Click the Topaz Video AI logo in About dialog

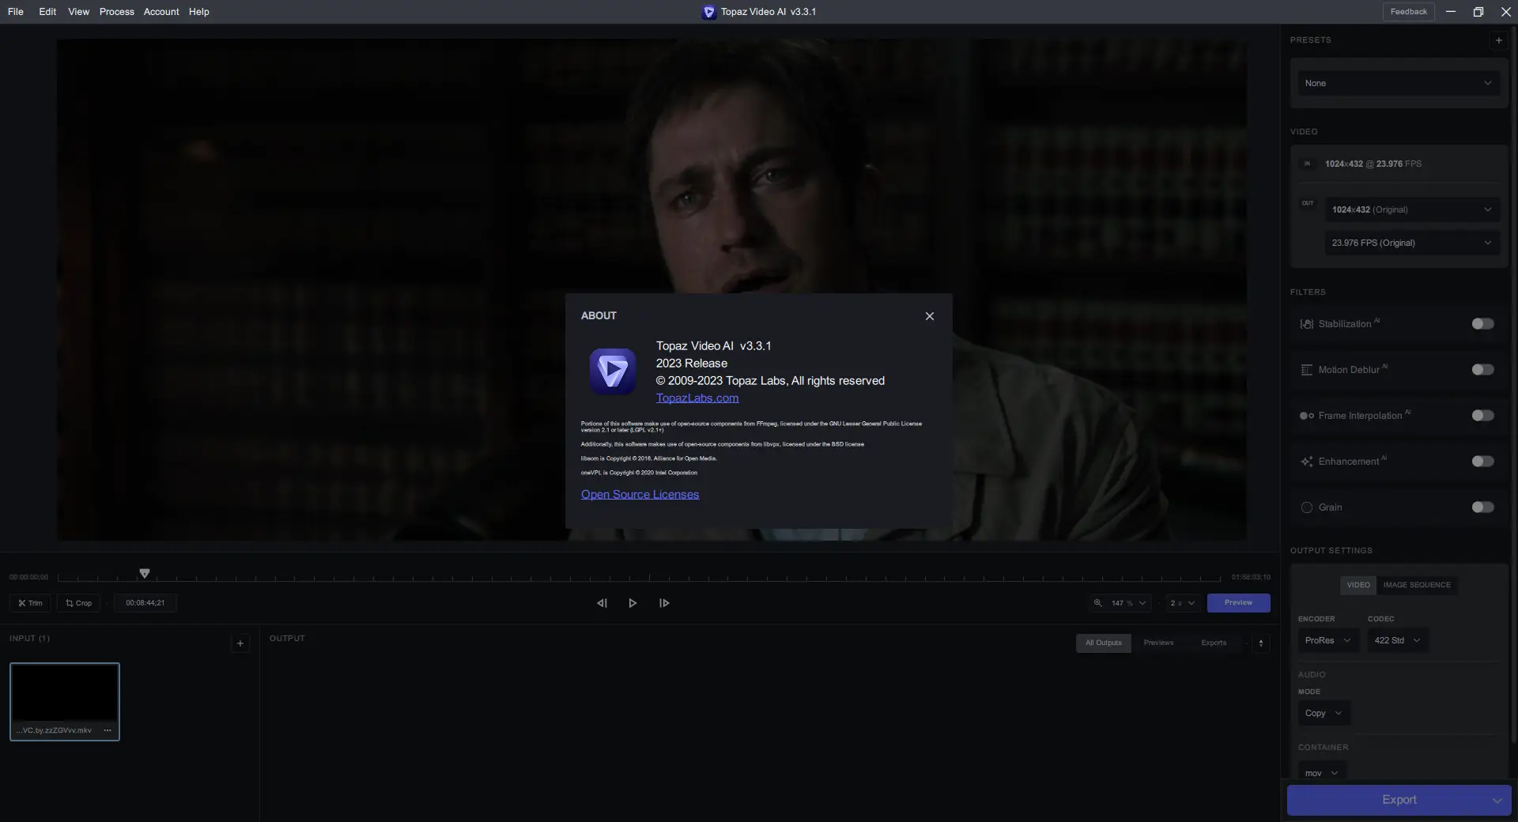pyautogui.click(x=613, y=371)
